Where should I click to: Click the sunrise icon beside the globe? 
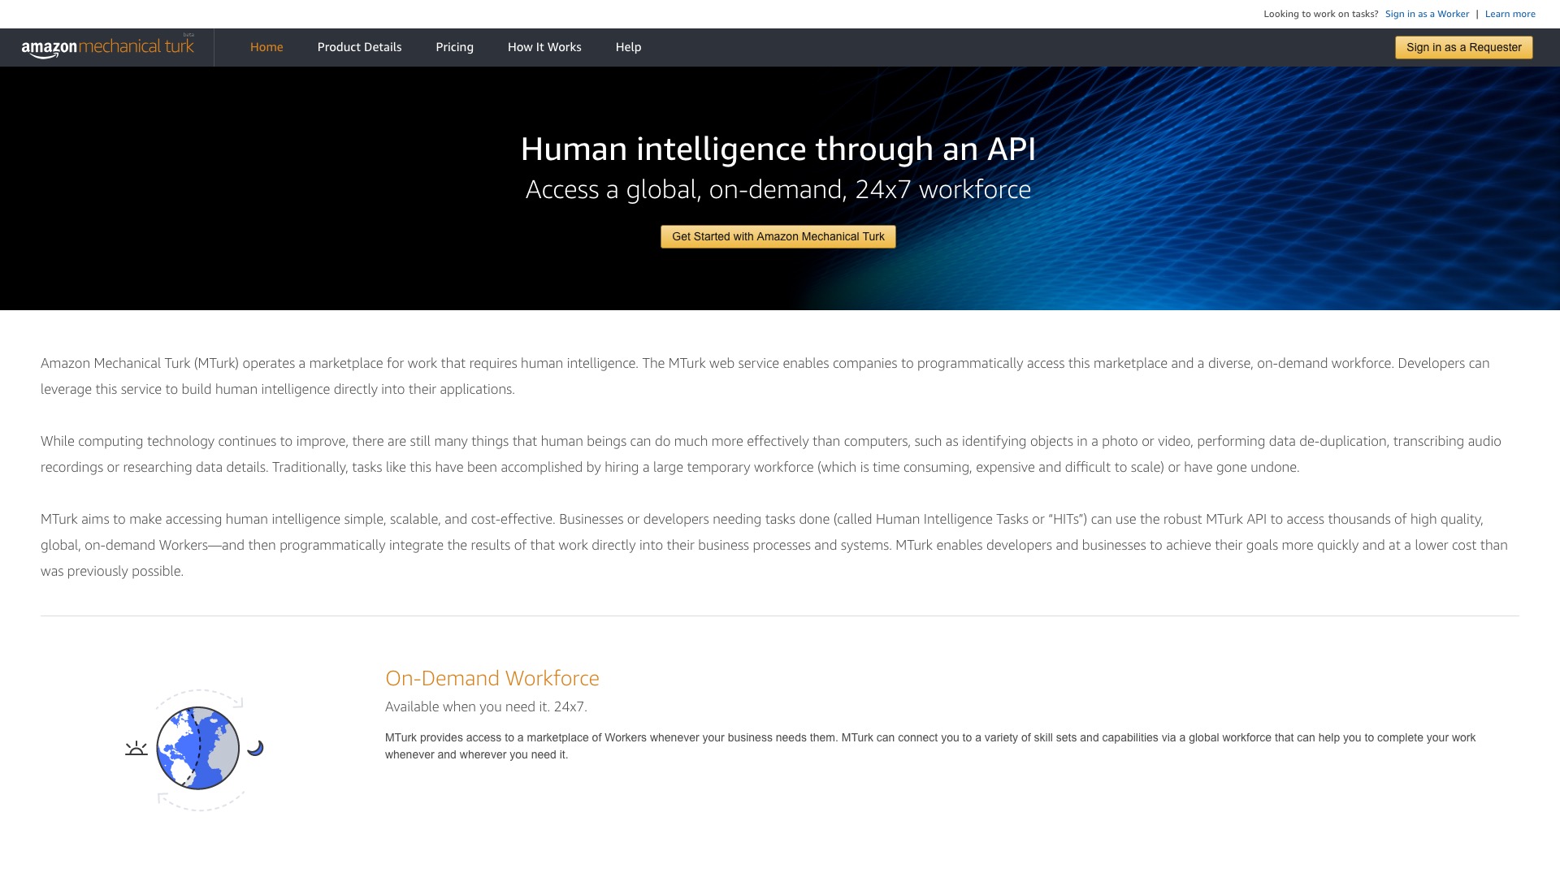[x=136, y=748]
